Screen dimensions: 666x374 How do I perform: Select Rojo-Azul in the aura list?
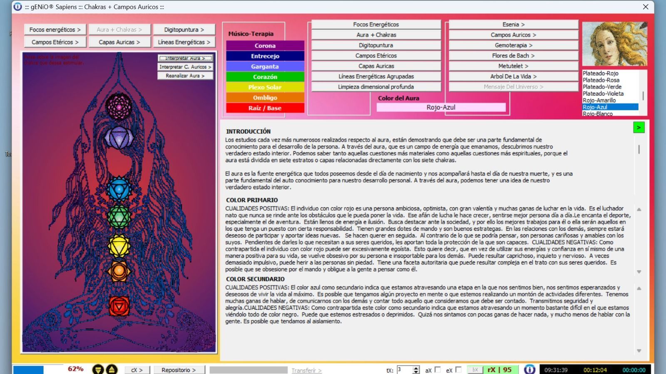point(610,107)
